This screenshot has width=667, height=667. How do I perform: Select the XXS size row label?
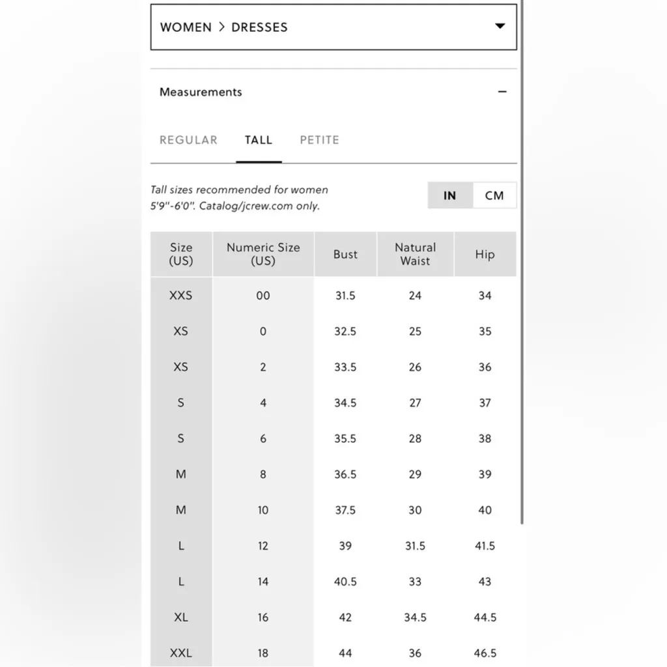181,296
